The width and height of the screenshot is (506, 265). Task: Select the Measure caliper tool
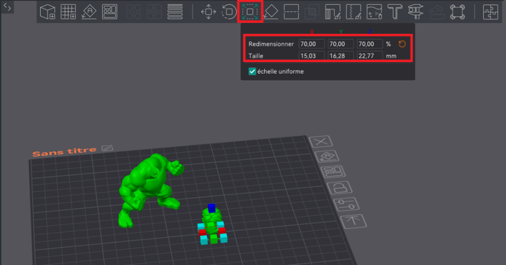(x=415, y=11)
